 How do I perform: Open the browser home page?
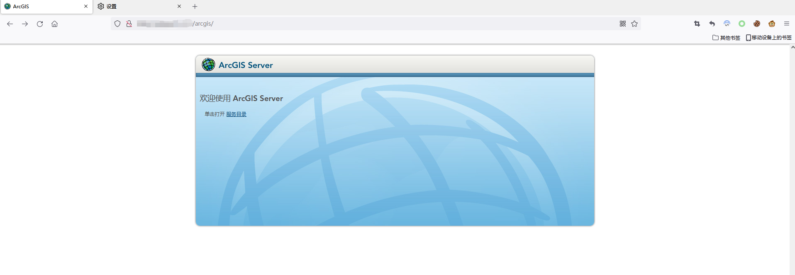tap(54, 24)
